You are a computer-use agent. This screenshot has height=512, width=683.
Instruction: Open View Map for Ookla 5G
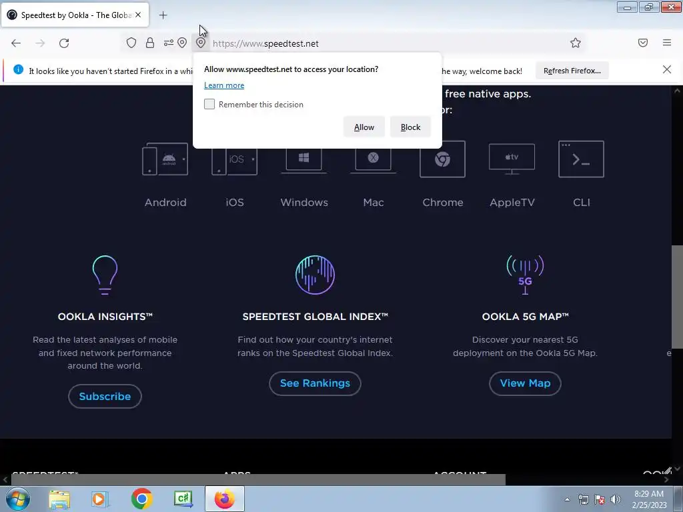(526, 383)
